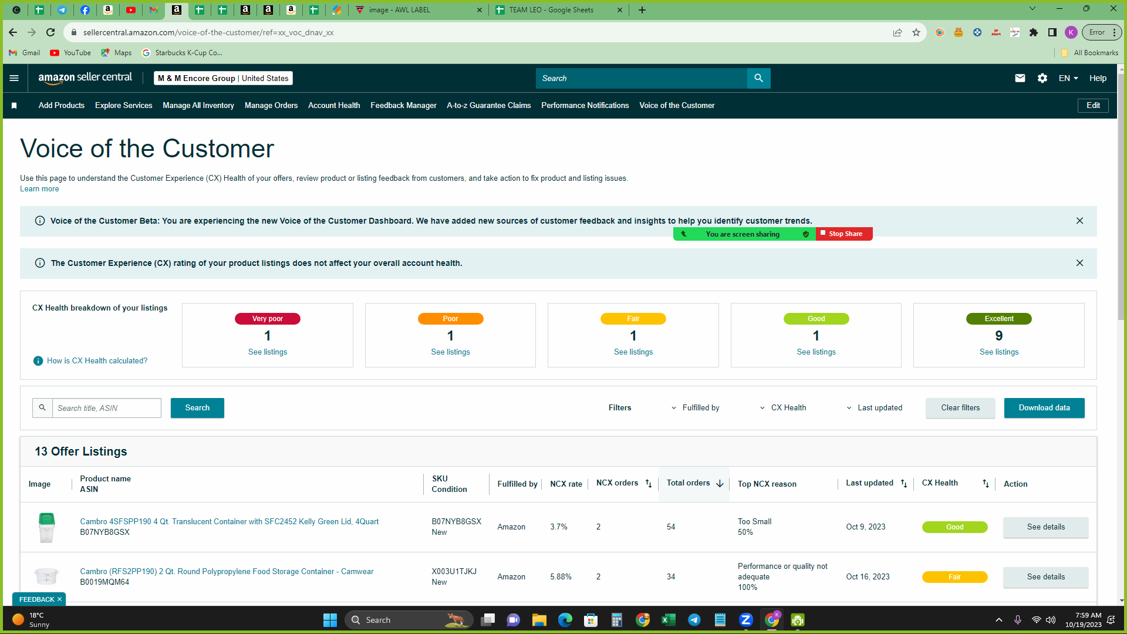Open the browser tab search chevron
Screen dimensions: 1127x634
point(1032,9)
